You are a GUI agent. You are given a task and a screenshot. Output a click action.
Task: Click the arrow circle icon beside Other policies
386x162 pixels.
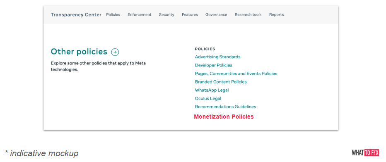click(x=115, y=52)
